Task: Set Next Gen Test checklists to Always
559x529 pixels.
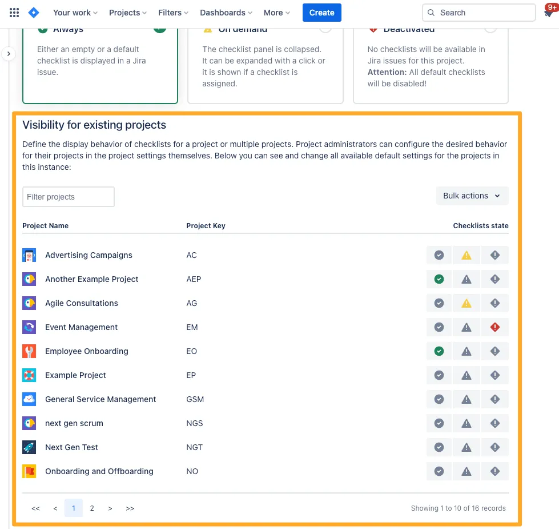Action: 439,447
